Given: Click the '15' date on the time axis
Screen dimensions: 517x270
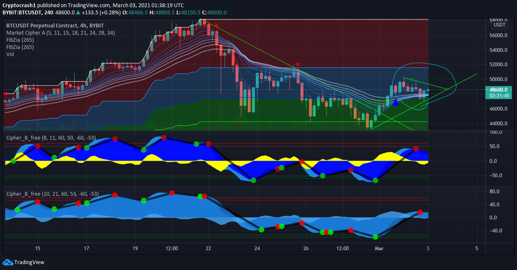Looking at the screenshot, I should pos(38,248).
